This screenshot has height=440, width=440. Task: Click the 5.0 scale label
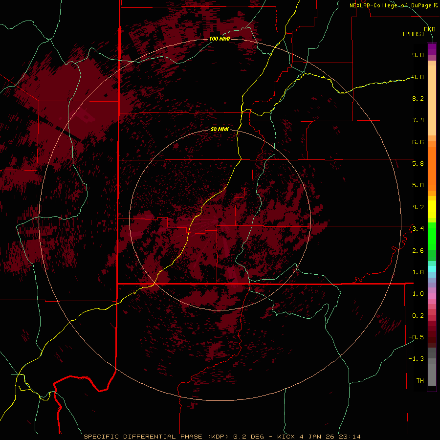point(418,185)
